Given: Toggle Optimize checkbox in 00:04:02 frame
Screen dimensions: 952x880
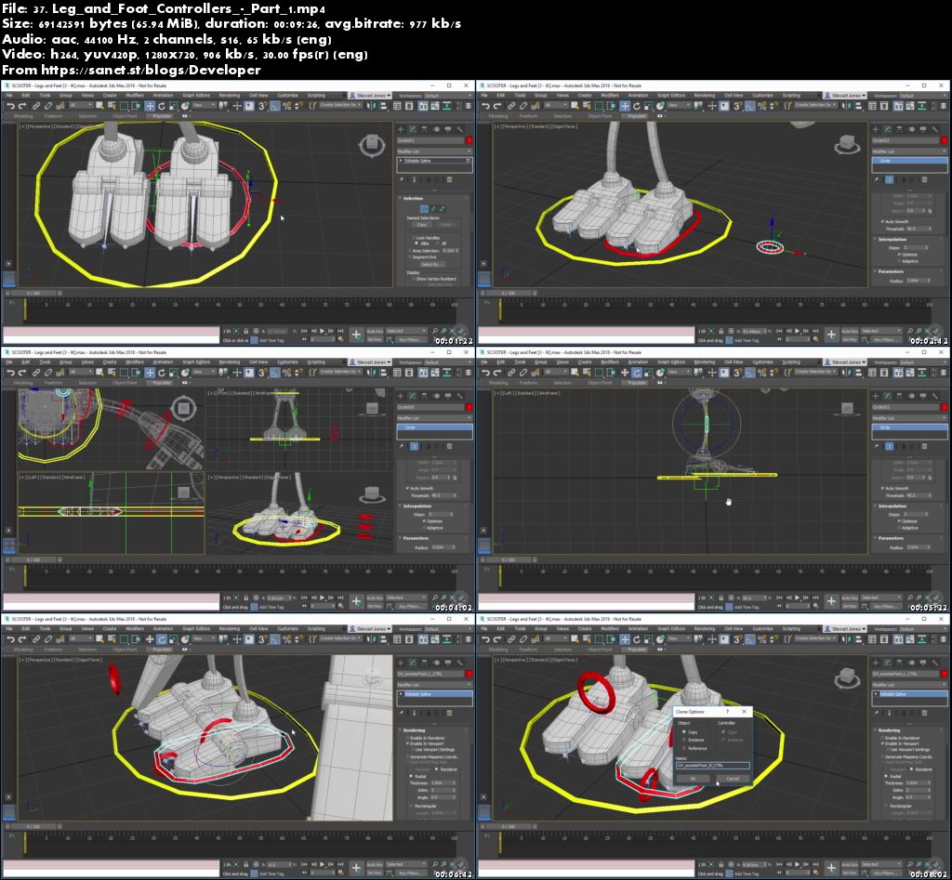Looking at the screenshot, I should point(424,520).
